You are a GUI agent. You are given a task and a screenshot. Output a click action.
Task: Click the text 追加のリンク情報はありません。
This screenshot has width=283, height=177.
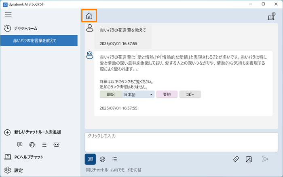[x=124, y=87]
